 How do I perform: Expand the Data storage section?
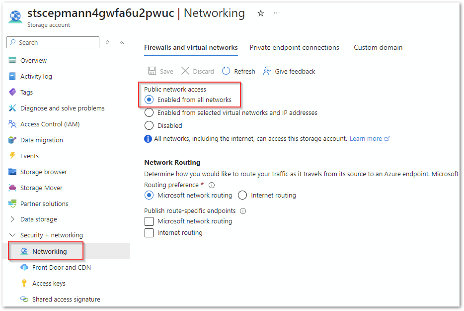point(12,219)
